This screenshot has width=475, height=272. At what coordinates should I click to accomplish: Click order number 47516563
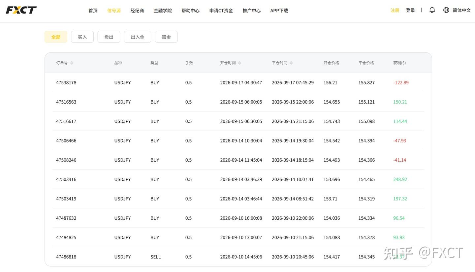(x=66, y=102)
